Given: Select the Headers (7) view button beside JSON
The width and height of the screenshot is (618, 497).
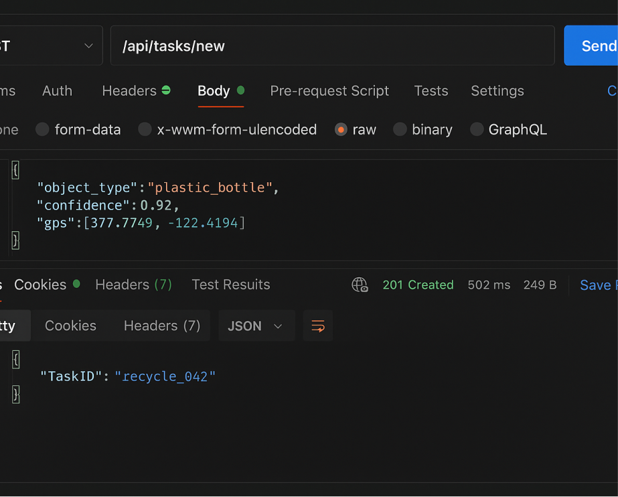Looking at the screenshot, I should point(162,326).
